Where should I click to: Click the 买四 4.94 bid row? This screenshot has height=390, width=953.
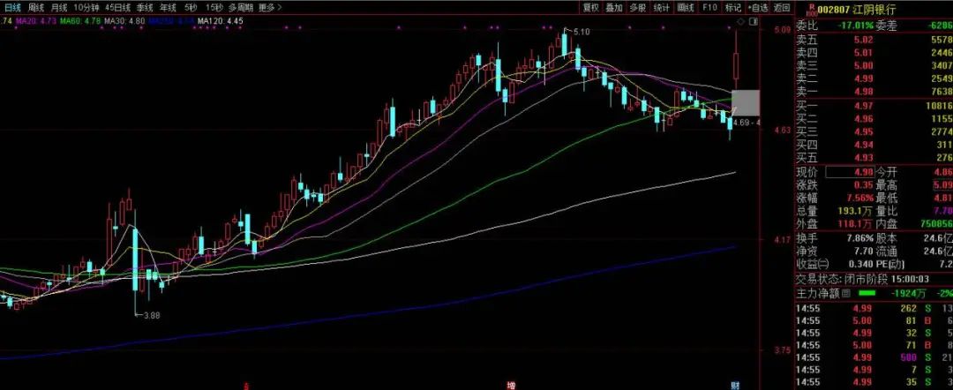874,145
